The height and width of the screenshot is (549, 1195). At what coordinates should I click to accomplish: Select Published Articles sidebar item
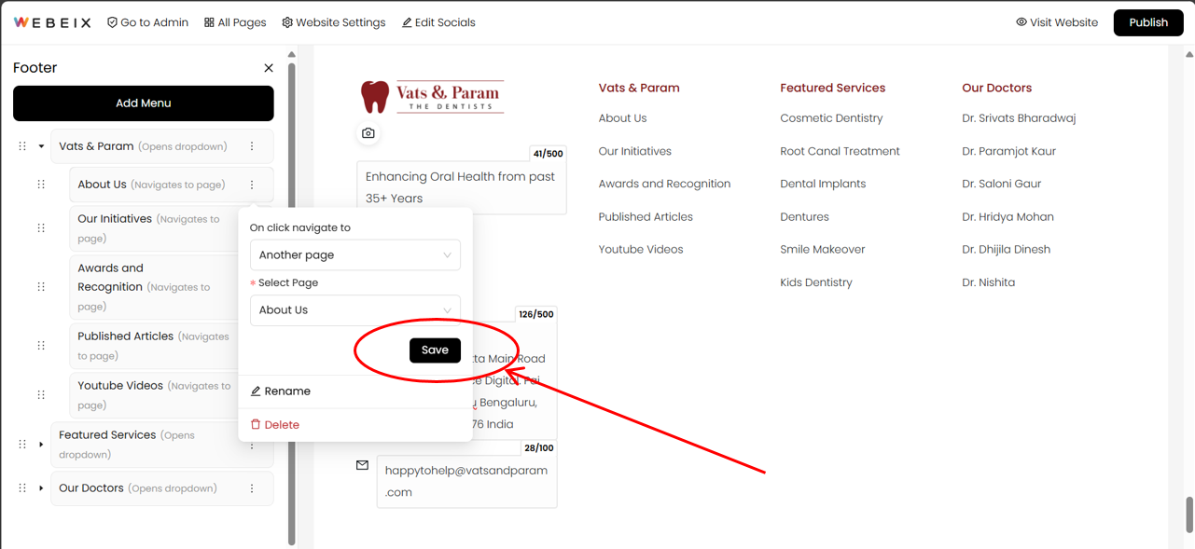click(x=152, y=346)
